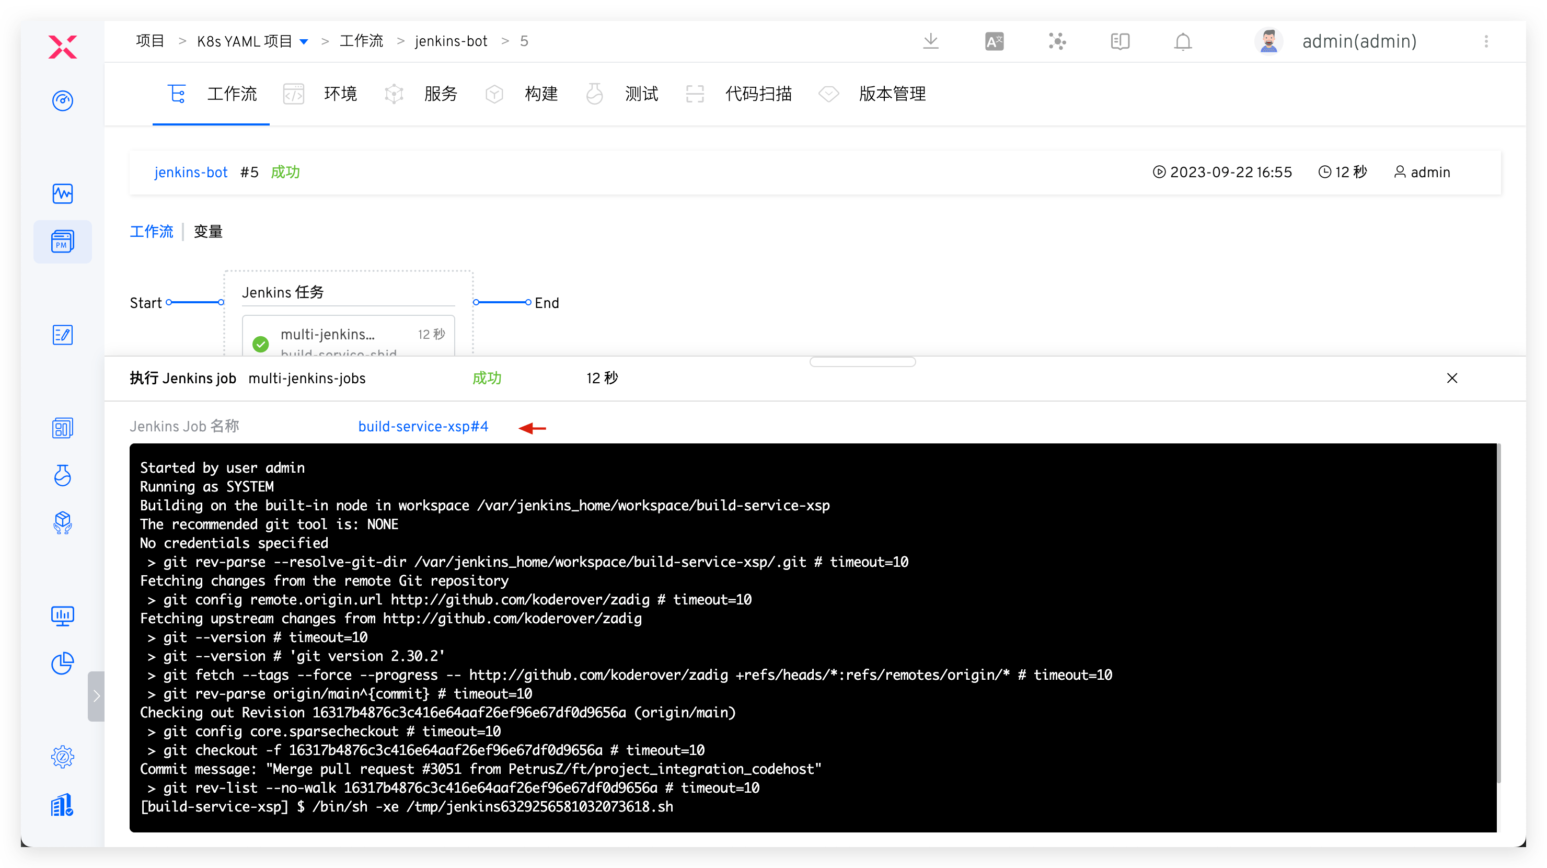
Task: Select the multi-jenkins task card
Action: click(x=348, y=336)
